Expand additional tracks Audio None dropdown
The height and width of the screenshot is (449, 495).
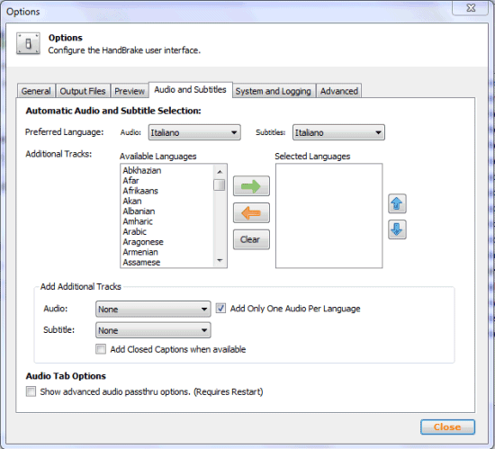click(x=153, y=310)
